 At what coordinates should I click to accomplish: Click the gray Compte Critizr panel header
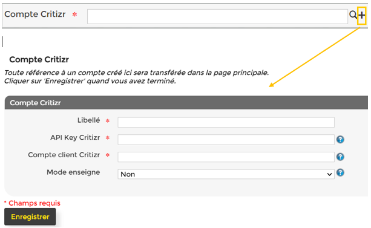(x=186, y=103)
